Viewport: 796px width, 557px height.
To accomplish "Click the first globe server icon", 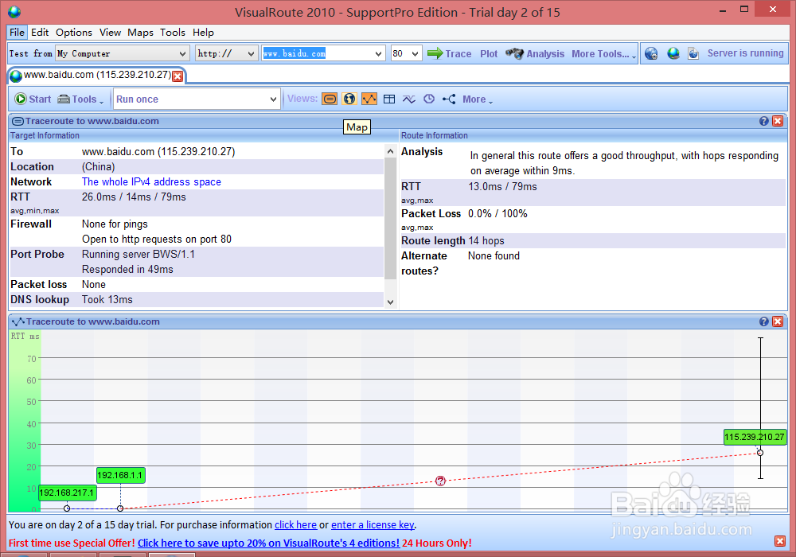I will [651, 53].
